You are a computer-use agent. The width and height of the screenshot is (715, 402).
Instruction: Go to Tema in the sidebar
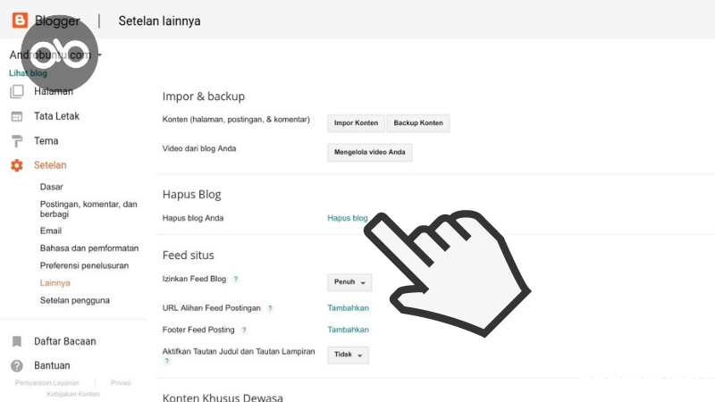[46, 141]
